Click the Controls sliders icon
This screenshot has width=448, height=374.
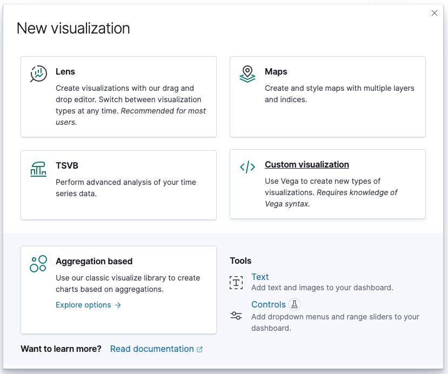[x=236, y=316]
